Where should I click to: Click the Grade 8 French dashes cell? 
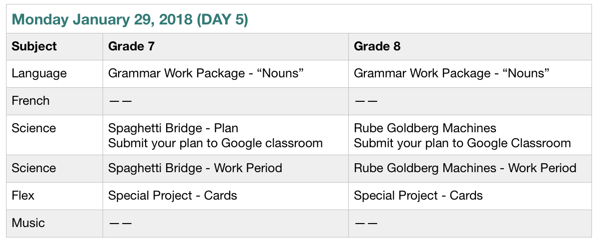366,101
